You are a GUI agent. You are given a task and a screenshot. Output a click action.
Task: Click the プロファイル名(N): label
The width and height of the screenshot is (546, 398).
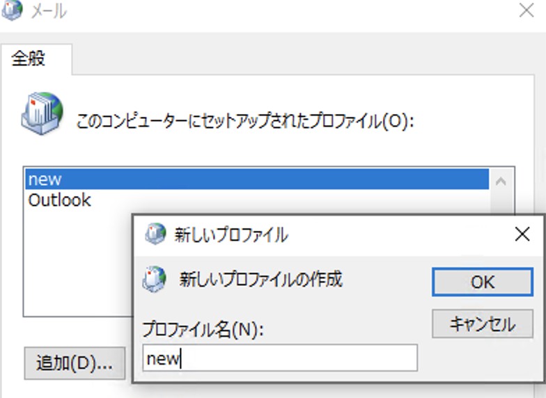(203, 328)
